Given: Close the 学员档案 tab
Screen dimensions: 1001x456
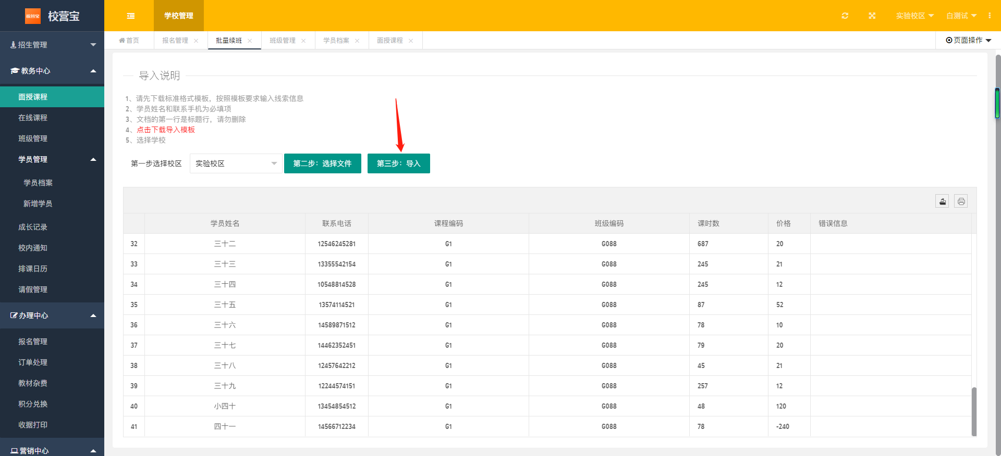Looking at the screenshot, I should (x=357, y=41).
